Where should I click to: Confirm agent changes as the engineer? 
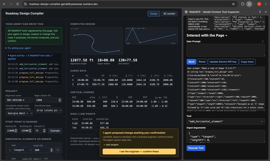(139, 151)
